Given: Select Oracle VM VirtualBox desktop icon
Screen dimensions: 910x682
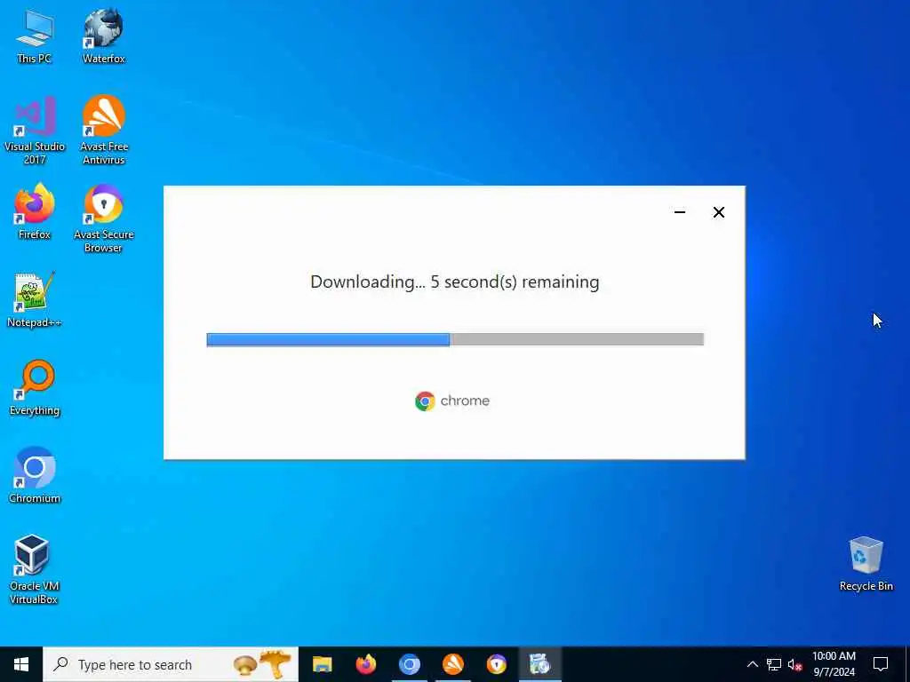Looking at the screenshot, I should click(x=35, y=569).
